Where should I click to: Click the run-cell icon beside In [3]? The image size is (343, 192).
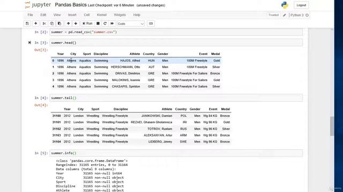(29, 43)
